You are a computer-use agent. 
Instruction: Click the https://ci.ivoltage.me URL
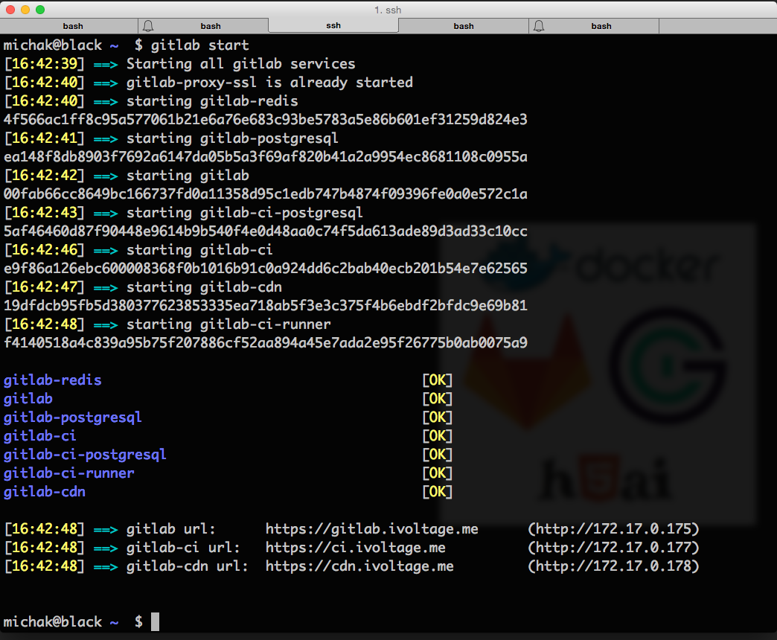[x=355, y=548]
